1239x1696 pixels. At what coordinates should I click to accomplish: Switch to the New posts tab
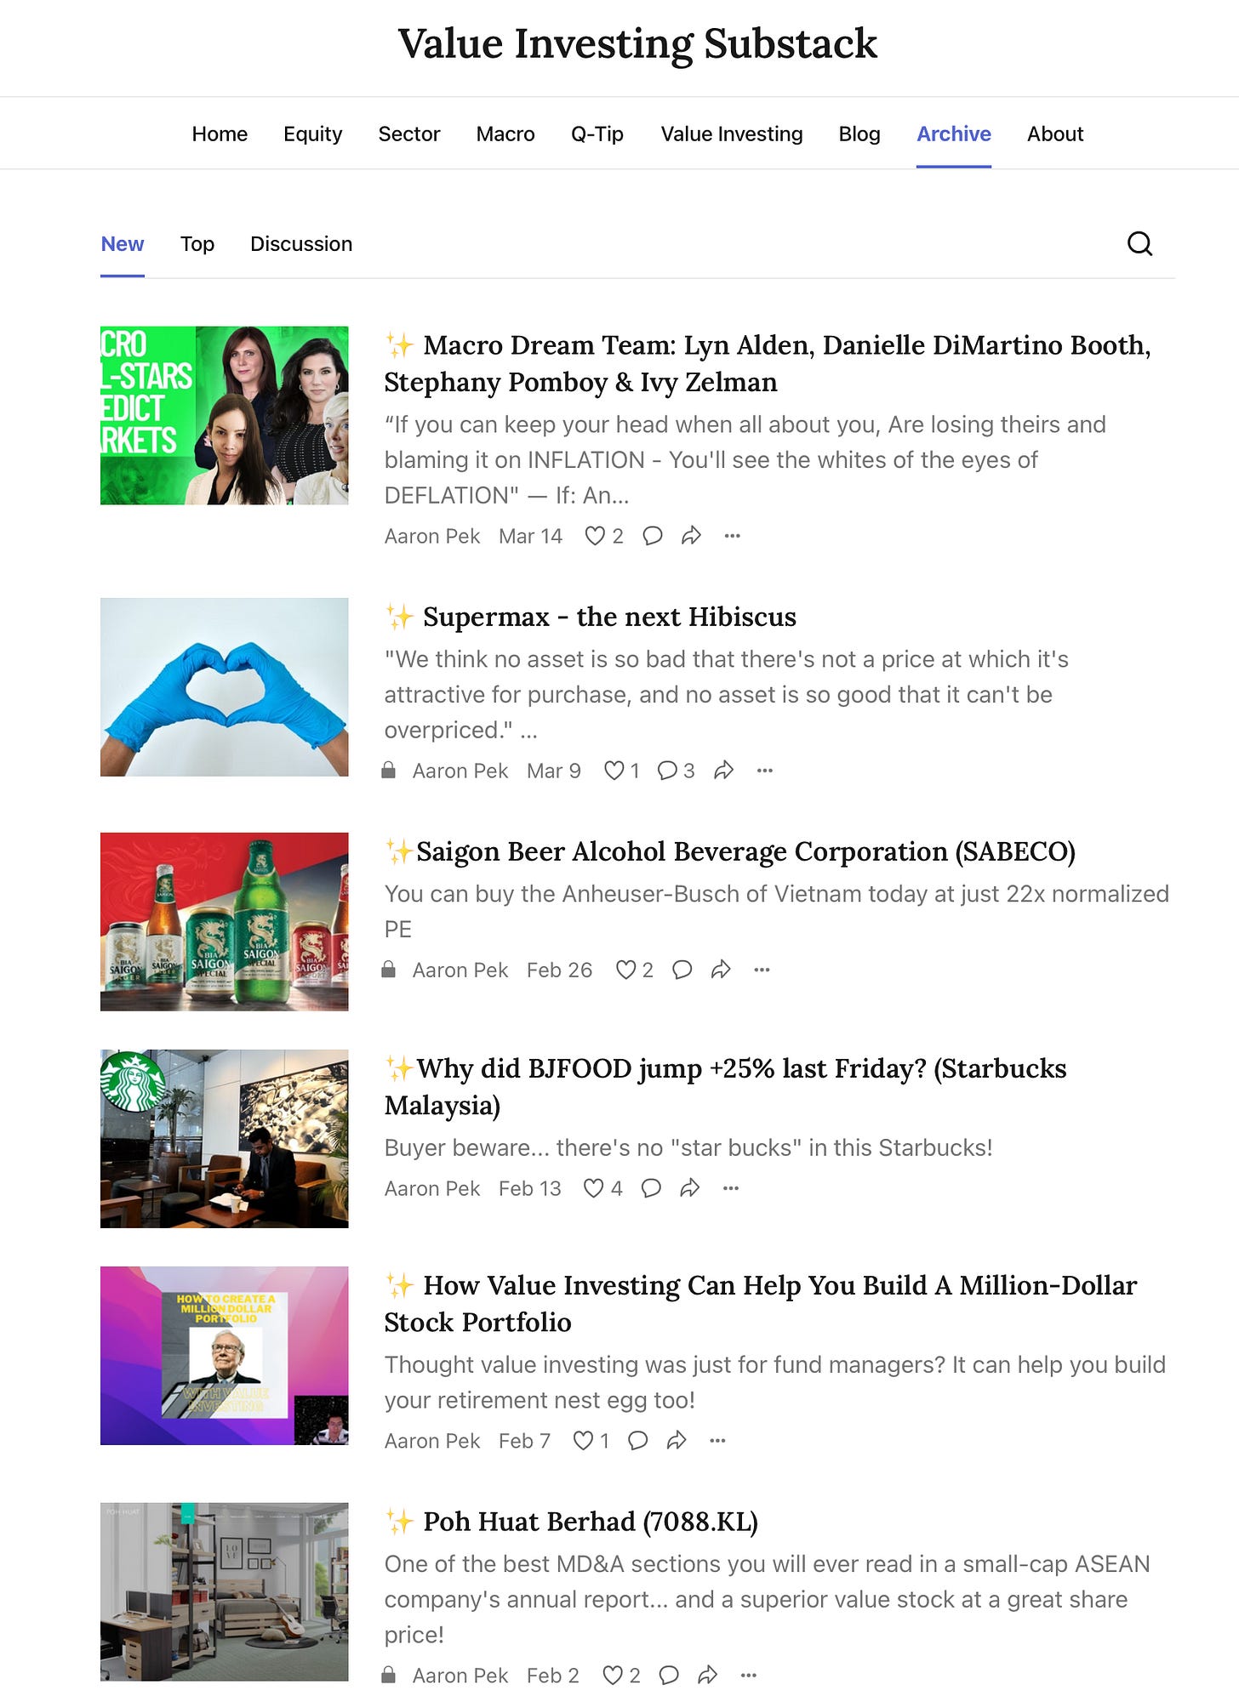(123, 244)
